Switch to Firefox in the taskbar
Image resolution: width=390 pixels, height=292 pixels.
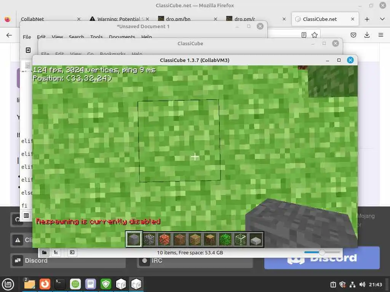point(45,284)
